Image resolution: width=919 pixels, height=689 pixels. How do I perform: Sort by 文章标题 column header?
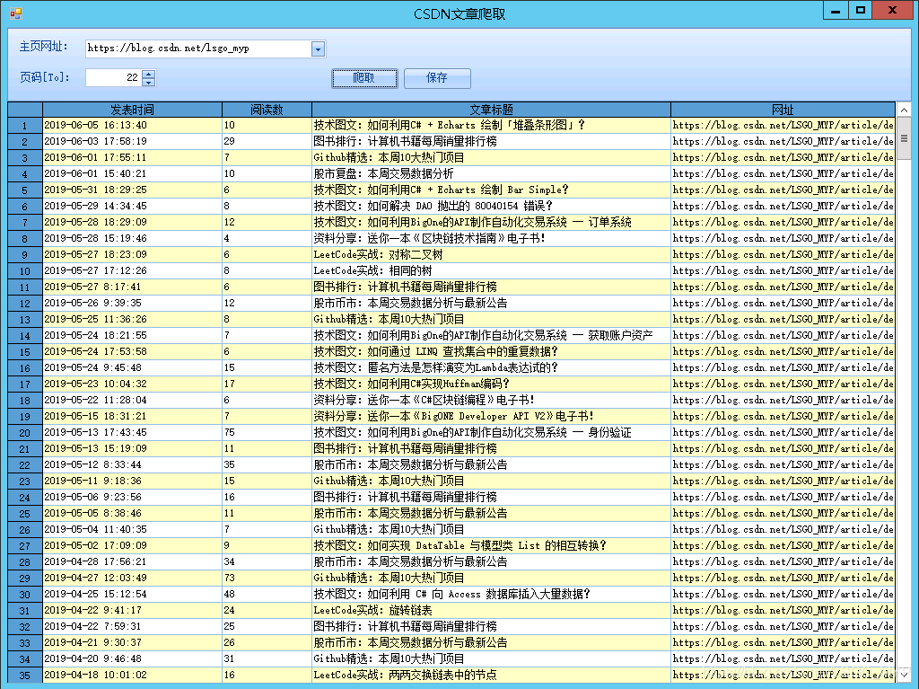(491, 110)
